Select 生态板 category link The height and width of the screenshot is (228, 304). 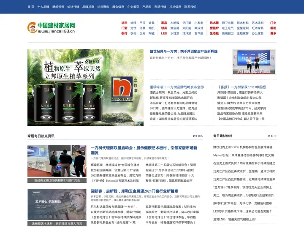click(x=214, y=33)
